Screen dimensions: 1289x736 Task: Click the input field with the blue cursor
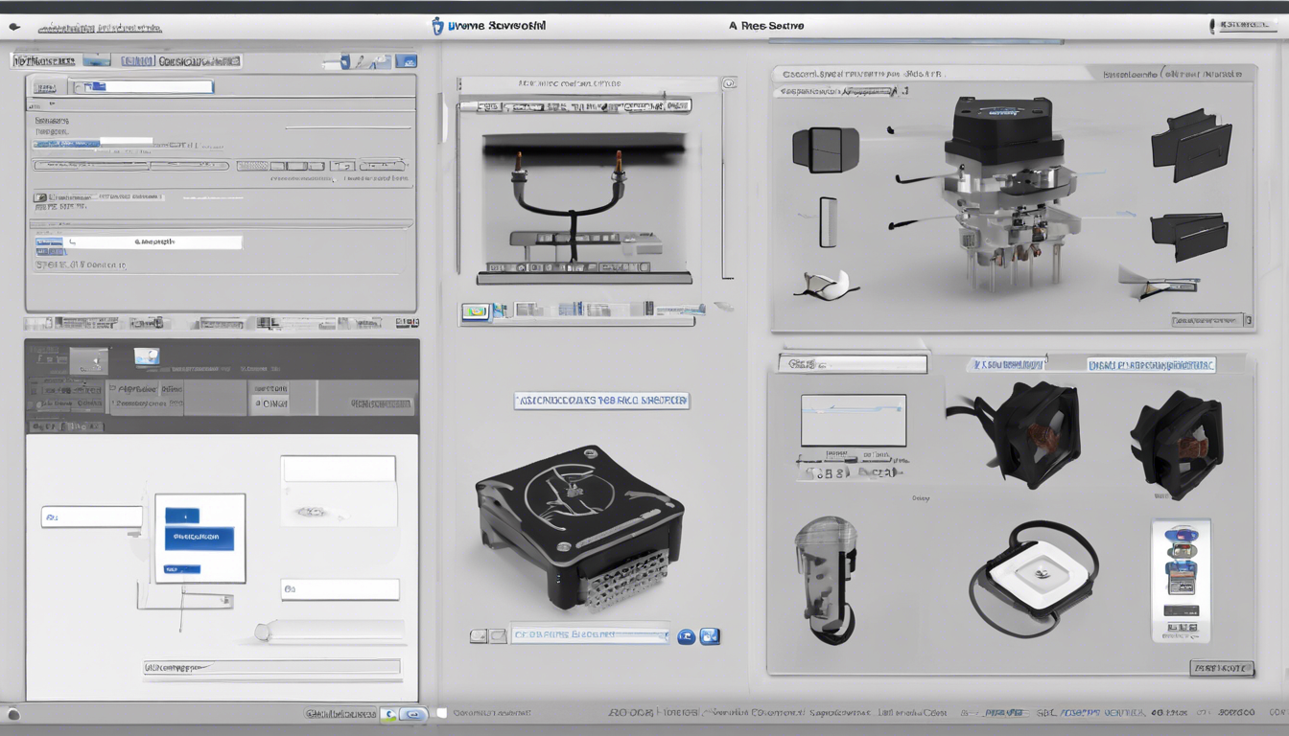[x=143, y=87]
